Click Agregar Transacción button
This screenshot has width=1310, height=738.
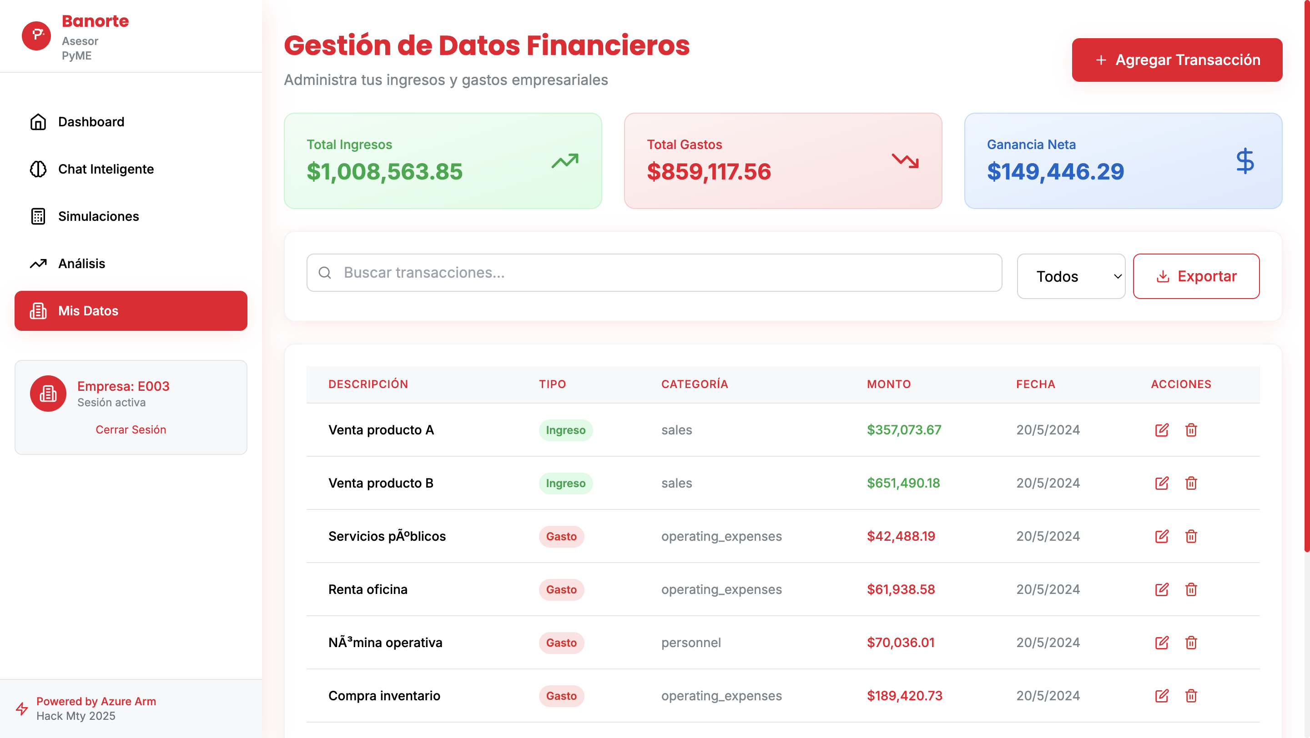tap(1177, 60)
